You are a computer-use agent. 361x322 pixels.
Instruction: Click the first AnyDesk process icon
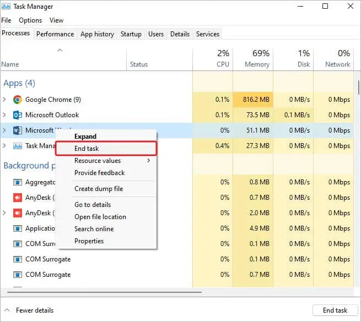pos(18,198)
